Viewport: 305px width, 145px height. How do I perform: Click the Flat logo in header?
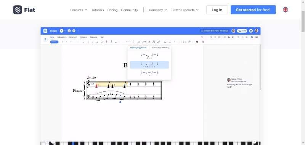point(24,10)
